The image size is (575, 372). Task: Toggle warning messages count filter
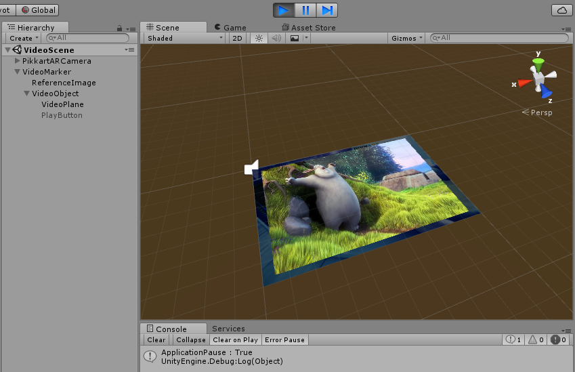tap(536, 339)
